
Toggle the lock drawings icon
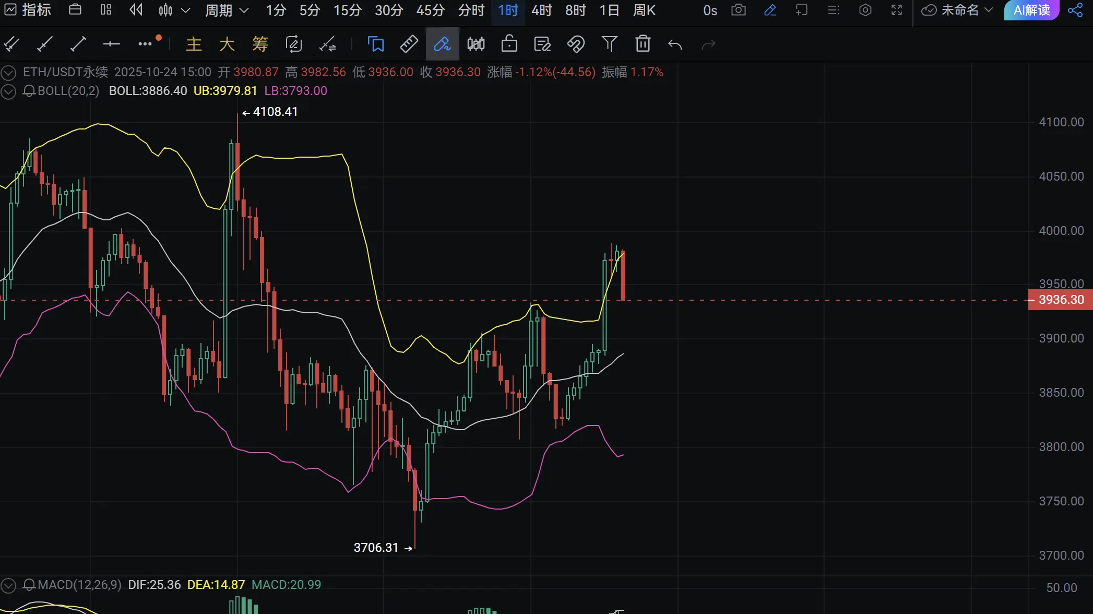[509, 44]
